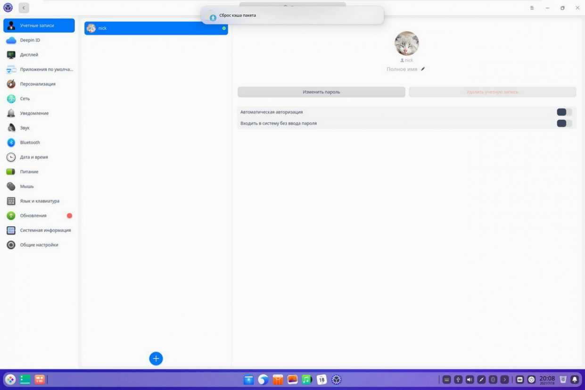Open the calendar app in the dock
The width and height of the screenshot is (585, 390).
coord(321,380)
